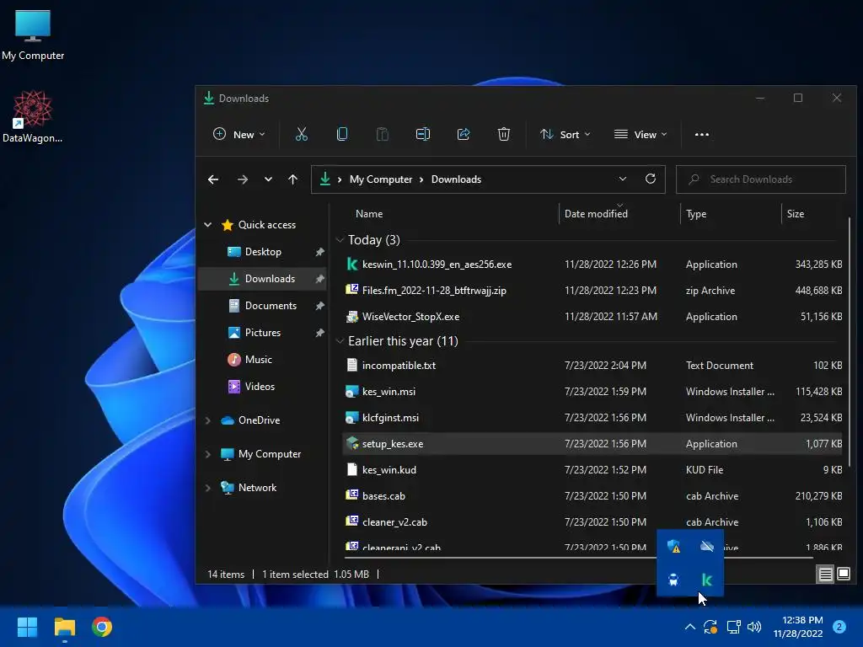Image resolution: width=863 pixels, height=647 pixels.
Task: Select Files.fm_2022-11-28_btftrwajj.zip file
Action: (x=592, y=291)
